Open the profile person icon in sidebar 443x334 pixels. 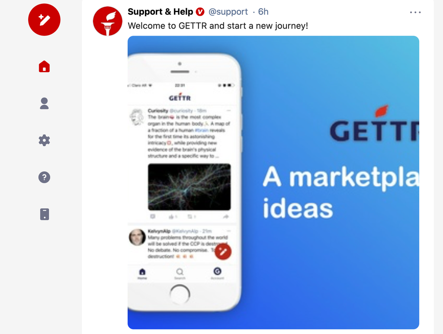point(45,103)
